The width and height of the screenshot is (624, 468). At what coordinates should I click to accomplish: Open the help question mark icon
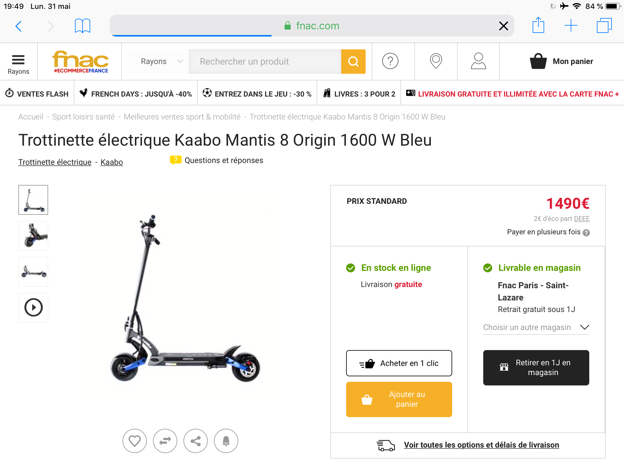coord(390,61)
